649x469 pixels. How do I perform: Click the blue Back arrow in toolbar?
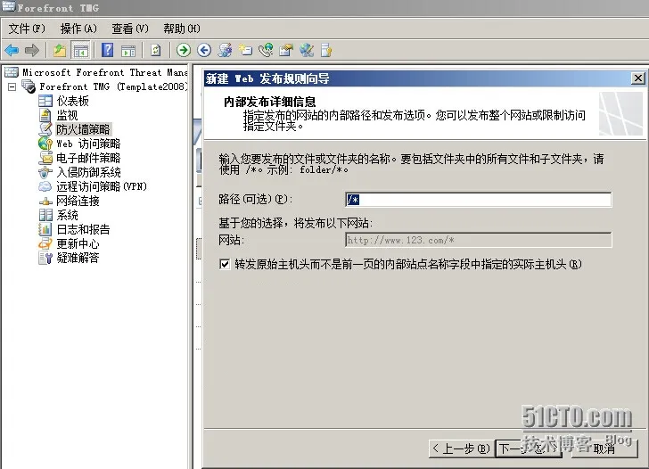pyautogui.click(x=12, y=51)
